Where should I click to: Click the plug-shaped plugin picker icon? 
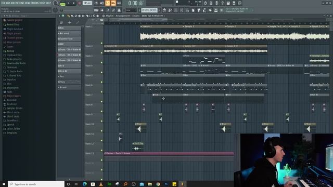tap(199, 10)
